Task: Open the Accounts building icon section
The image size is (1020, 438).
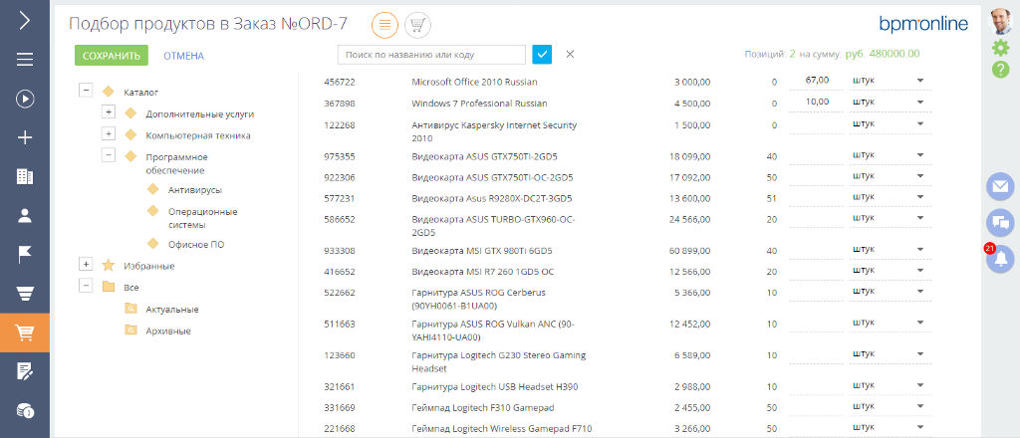Action: tap(25, 177)
